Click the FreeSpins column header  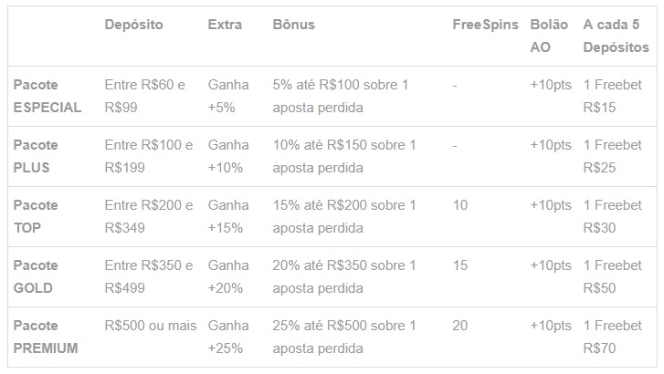click(x=485, y=25)
